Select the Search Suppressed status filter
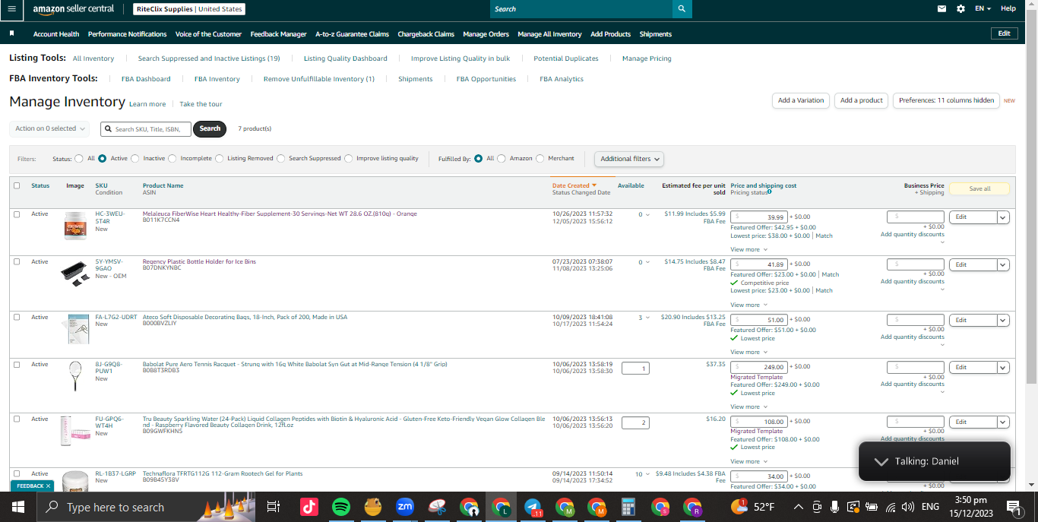Image resolution: width=1038 pixels, height=522 pixels. click(280, 159)
